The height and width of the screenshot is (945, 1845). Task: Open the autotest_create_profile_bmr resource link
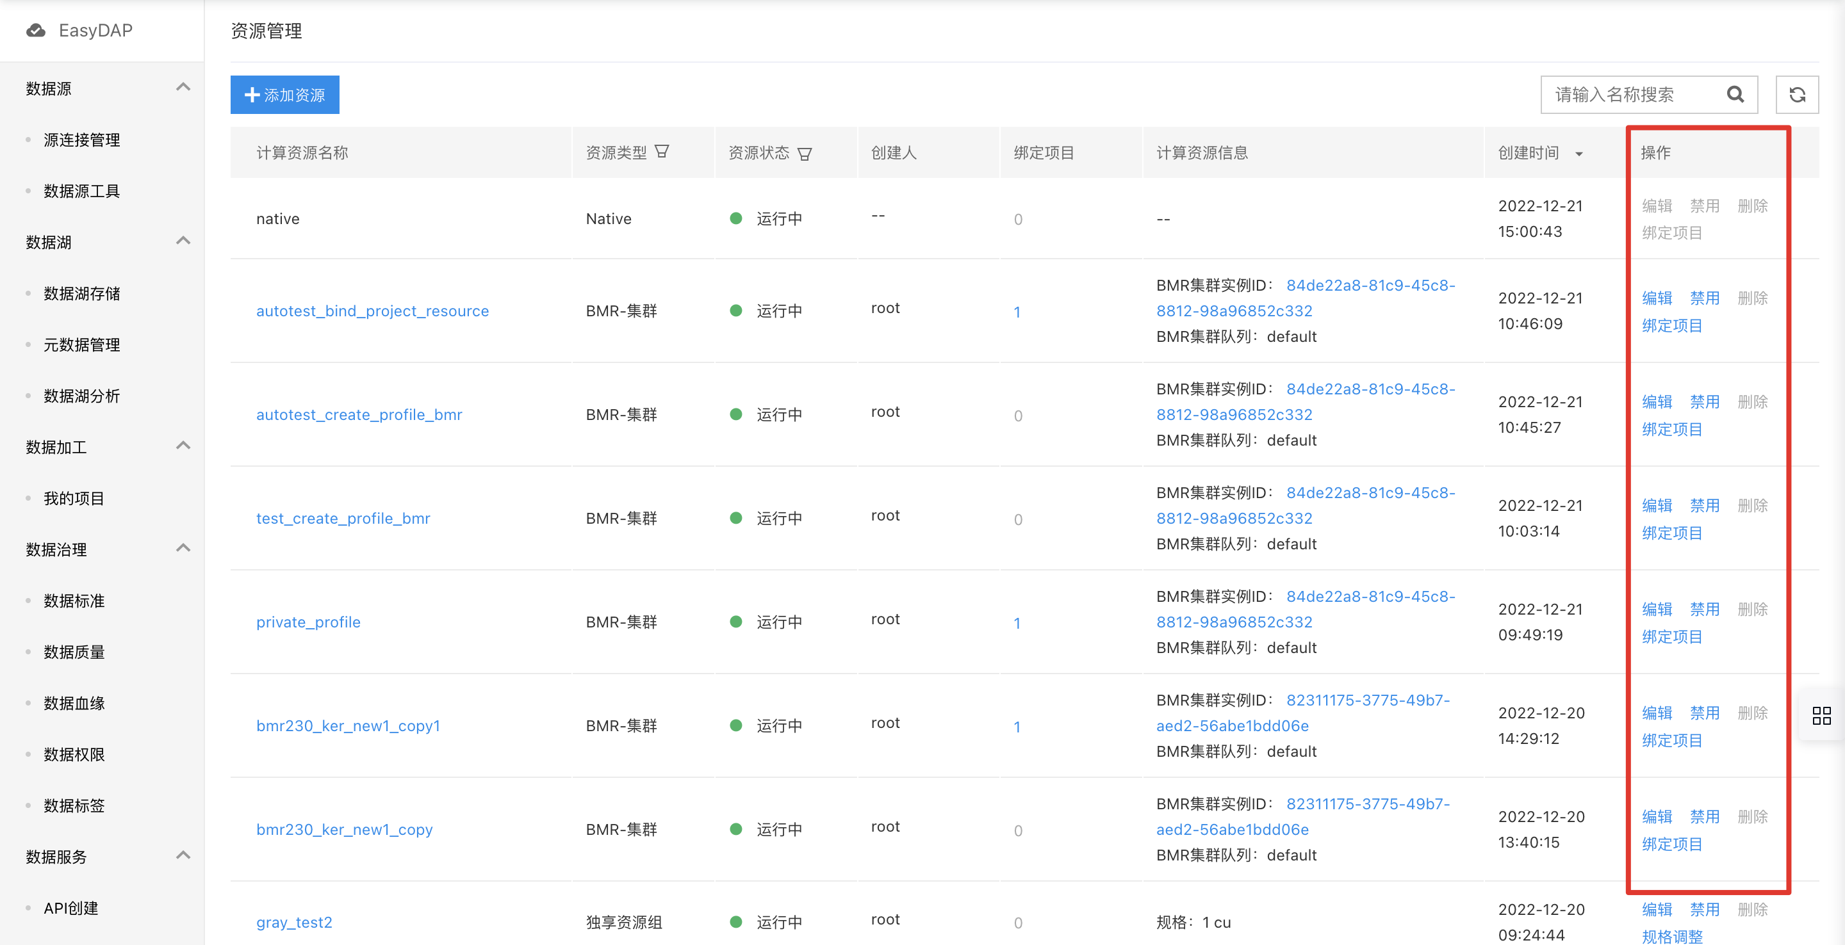tap(359, 414)
